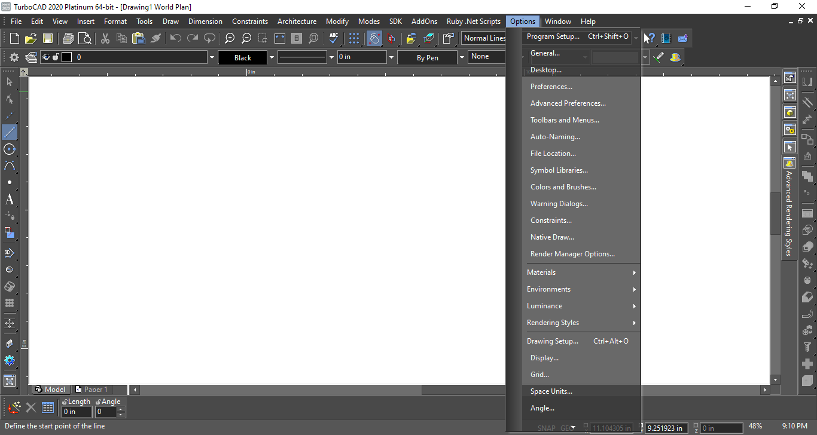Select the Point tool
This screenshot has height=435, width=817.
[x=10, y=182]
